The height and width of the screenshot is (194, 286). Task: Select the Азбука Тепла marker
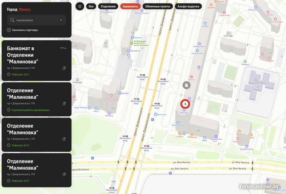216,136
